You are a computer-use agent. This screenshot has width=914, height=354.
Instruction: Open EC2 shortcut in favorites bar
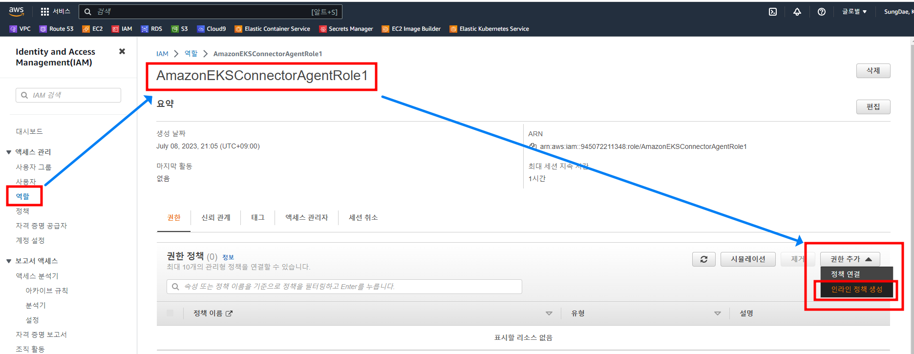click(92, 29)
